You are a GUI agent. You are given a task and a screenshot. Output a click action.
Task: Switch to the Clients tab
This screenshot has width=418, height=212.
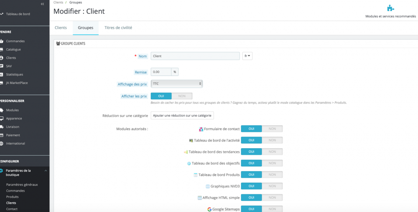point(61,28)
